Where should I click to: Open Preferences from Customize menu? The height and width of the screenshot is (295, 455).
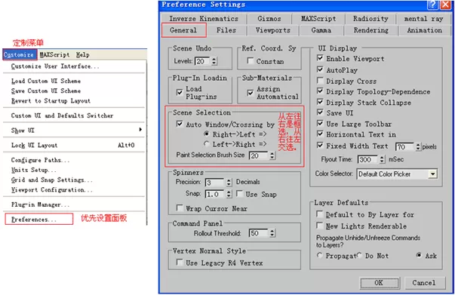coord(39,220)
